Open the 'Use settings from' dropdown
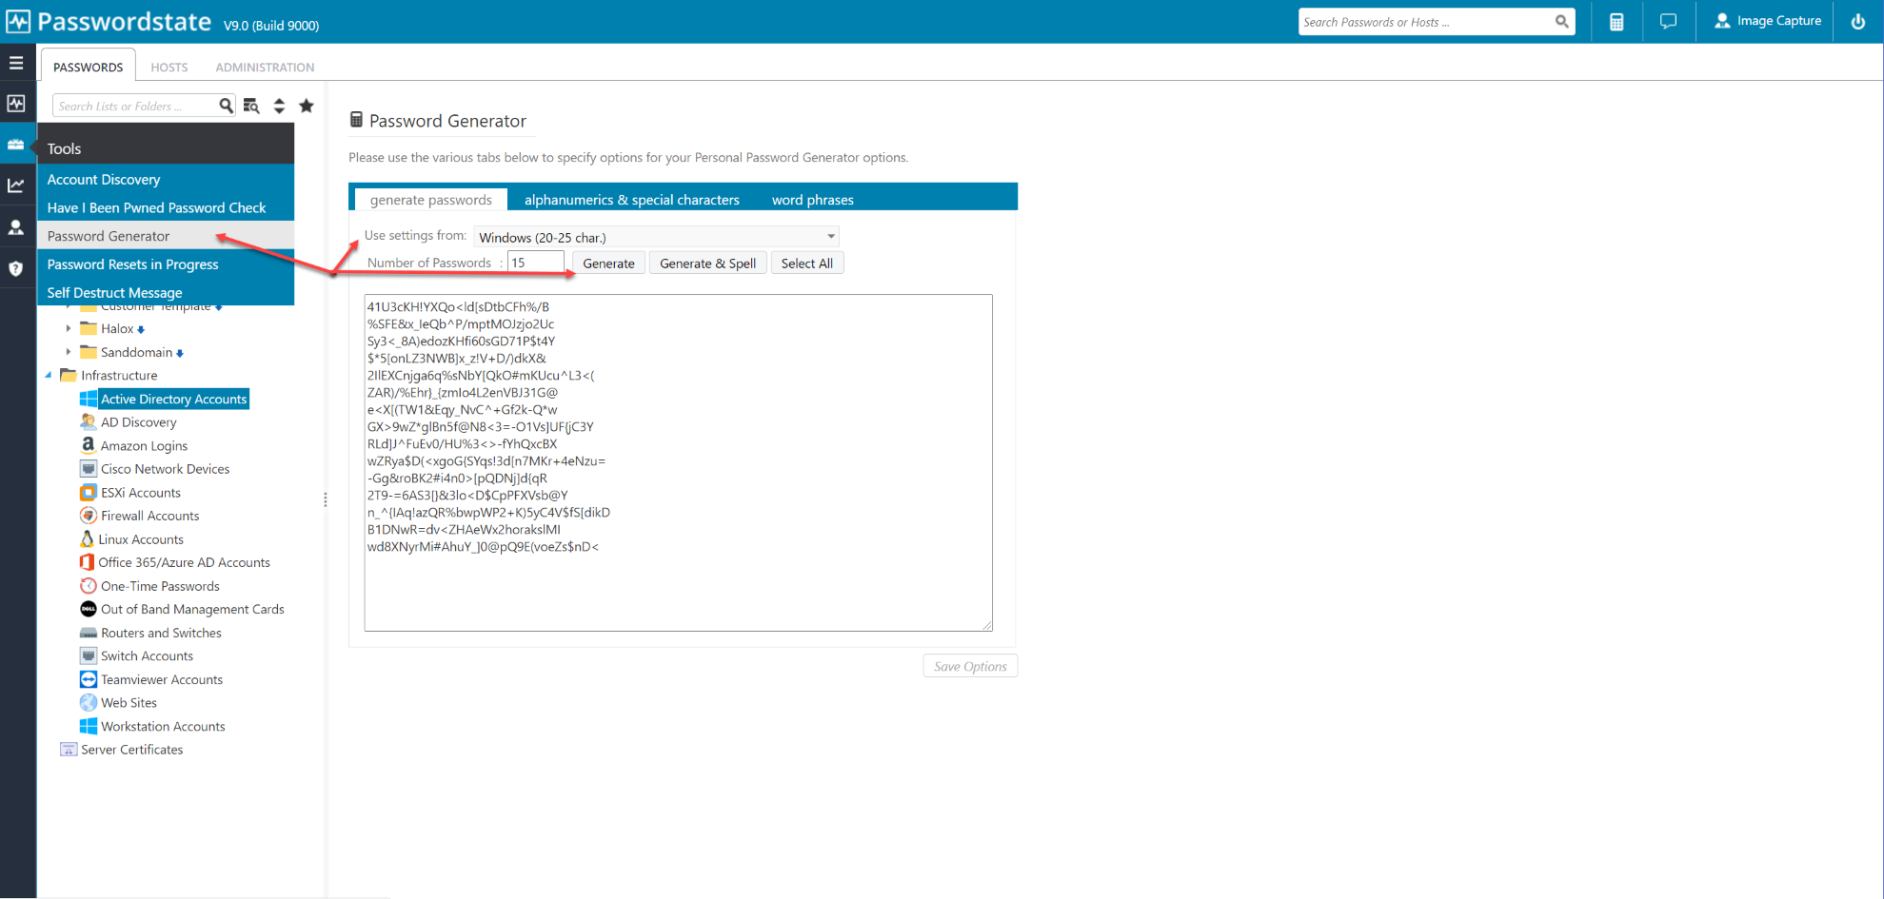Viewport: 1884px width, 899px height. tap(657, 237)
